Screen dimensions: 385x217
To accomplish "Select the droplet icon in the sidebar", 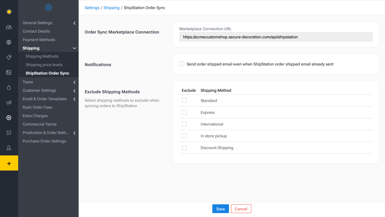I will tap(9, 88).
